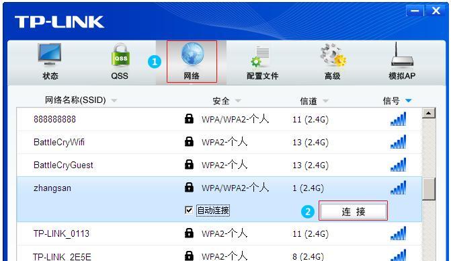
Task: Click signal bars icon for BattleCryGuest
Action: coord(399,165)
